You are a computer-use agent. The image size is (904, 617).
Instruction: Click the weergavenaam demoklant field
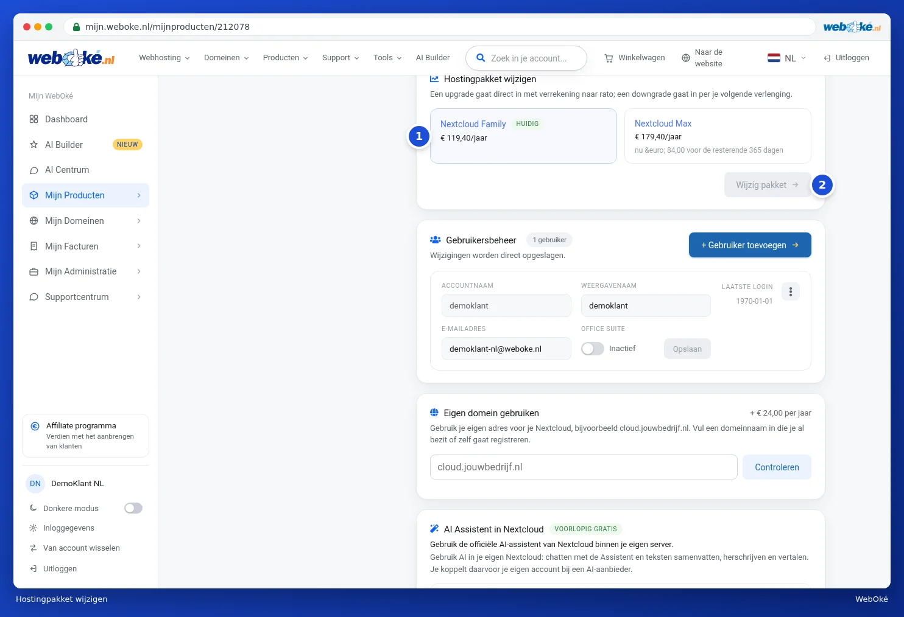[646, 305]
